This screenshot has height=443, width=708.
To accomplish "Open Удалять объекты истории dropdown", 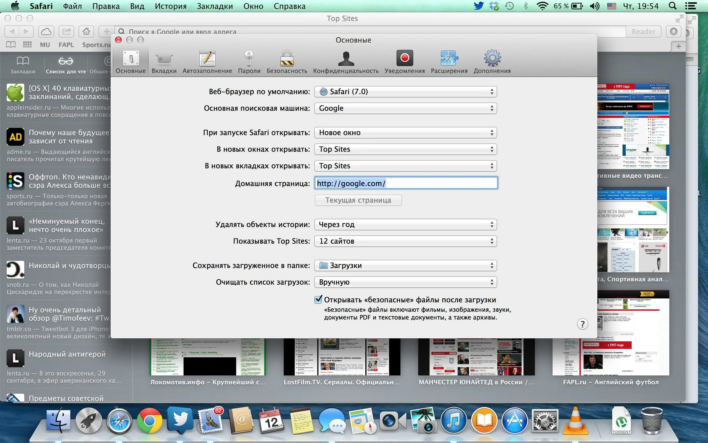I will tap(405, 225).
